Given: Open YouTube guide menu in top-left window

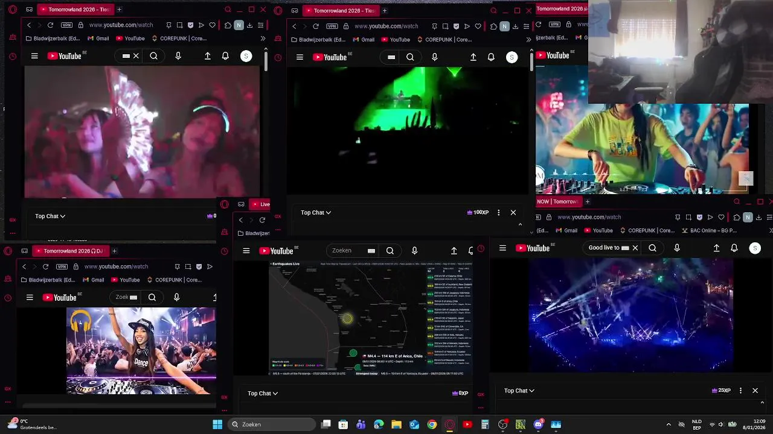Looking at the screenshot, I should click(34, 56).
